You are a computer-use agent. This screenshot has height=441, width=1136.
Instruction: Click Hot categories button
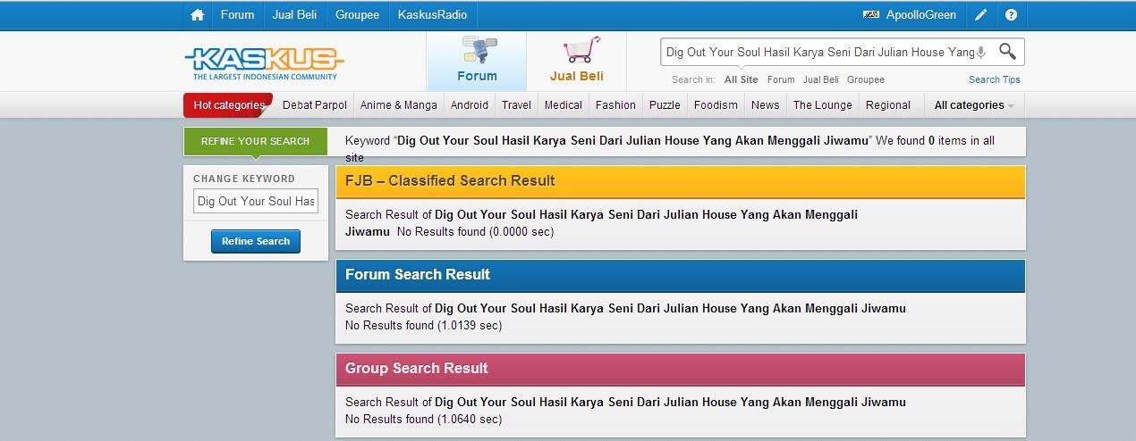point(229,105)
